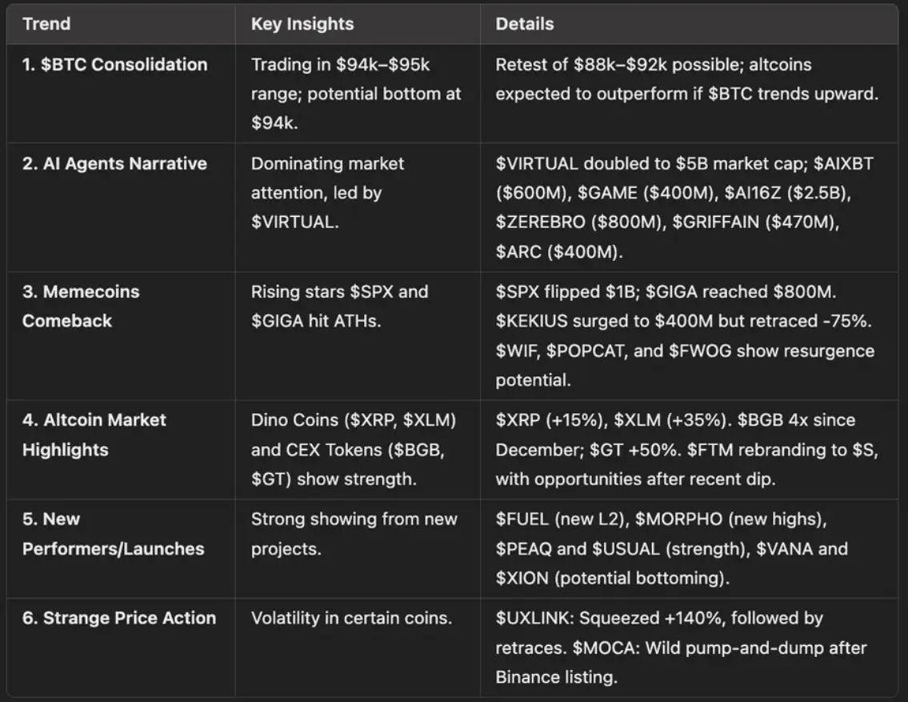Select the AI Agents Narrative row title
This screenshot has height=702, width=908.
tap(114, 164)
